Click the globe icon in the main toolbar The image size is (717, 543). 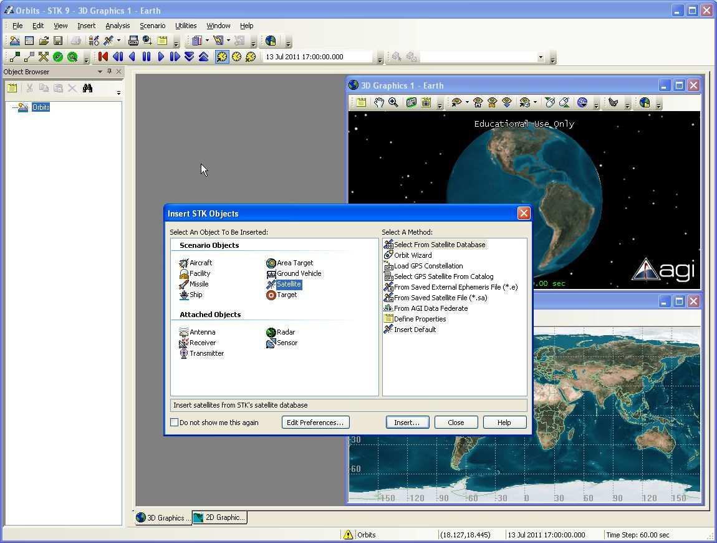[x=271, y=41]
